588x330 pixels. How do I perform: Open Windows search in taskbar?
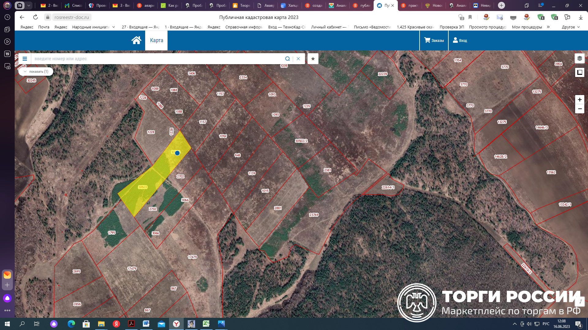pos(22,324)
